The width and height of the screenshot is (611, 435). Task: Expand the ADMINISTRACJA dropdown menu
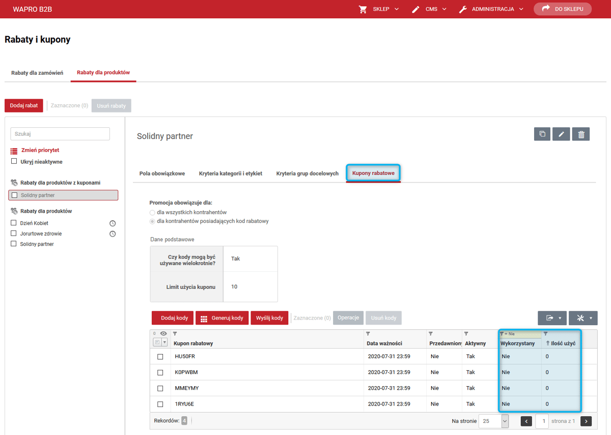(521, 9)
